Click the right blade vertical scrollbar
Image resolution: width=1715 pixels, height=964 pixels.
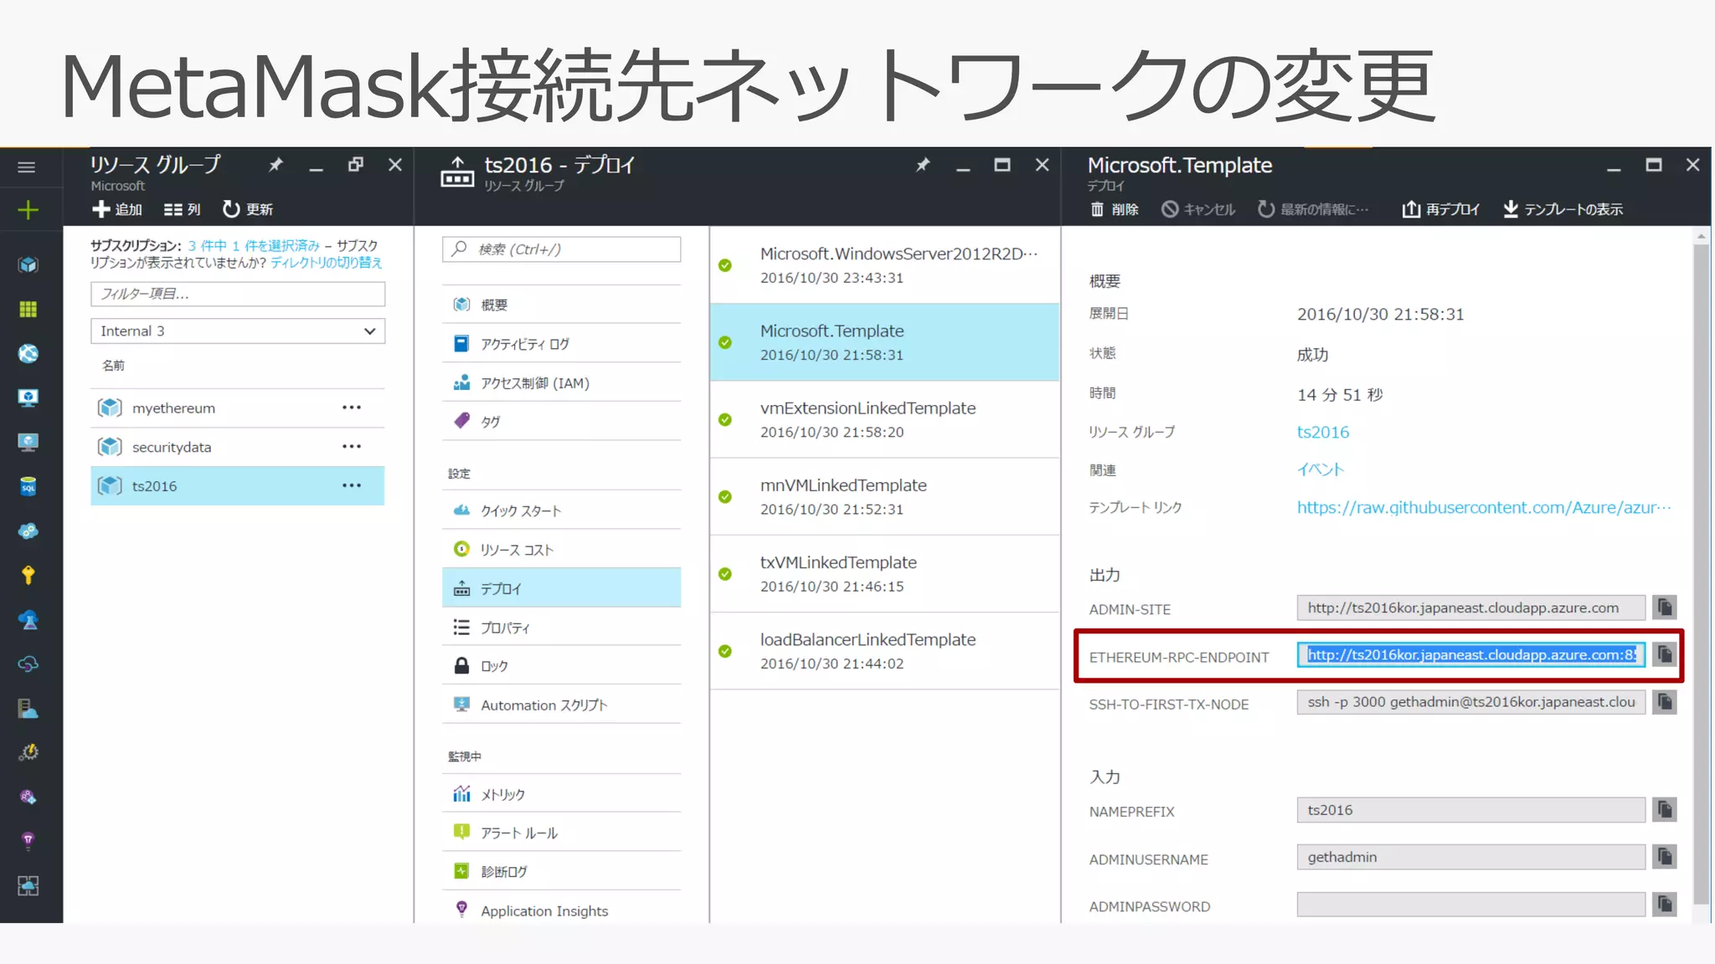pos(1701,569)
